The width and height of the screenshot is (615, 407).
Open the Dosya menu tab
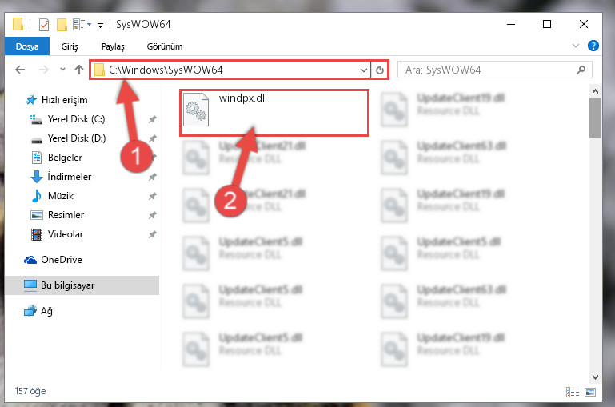tap(27, 46)
